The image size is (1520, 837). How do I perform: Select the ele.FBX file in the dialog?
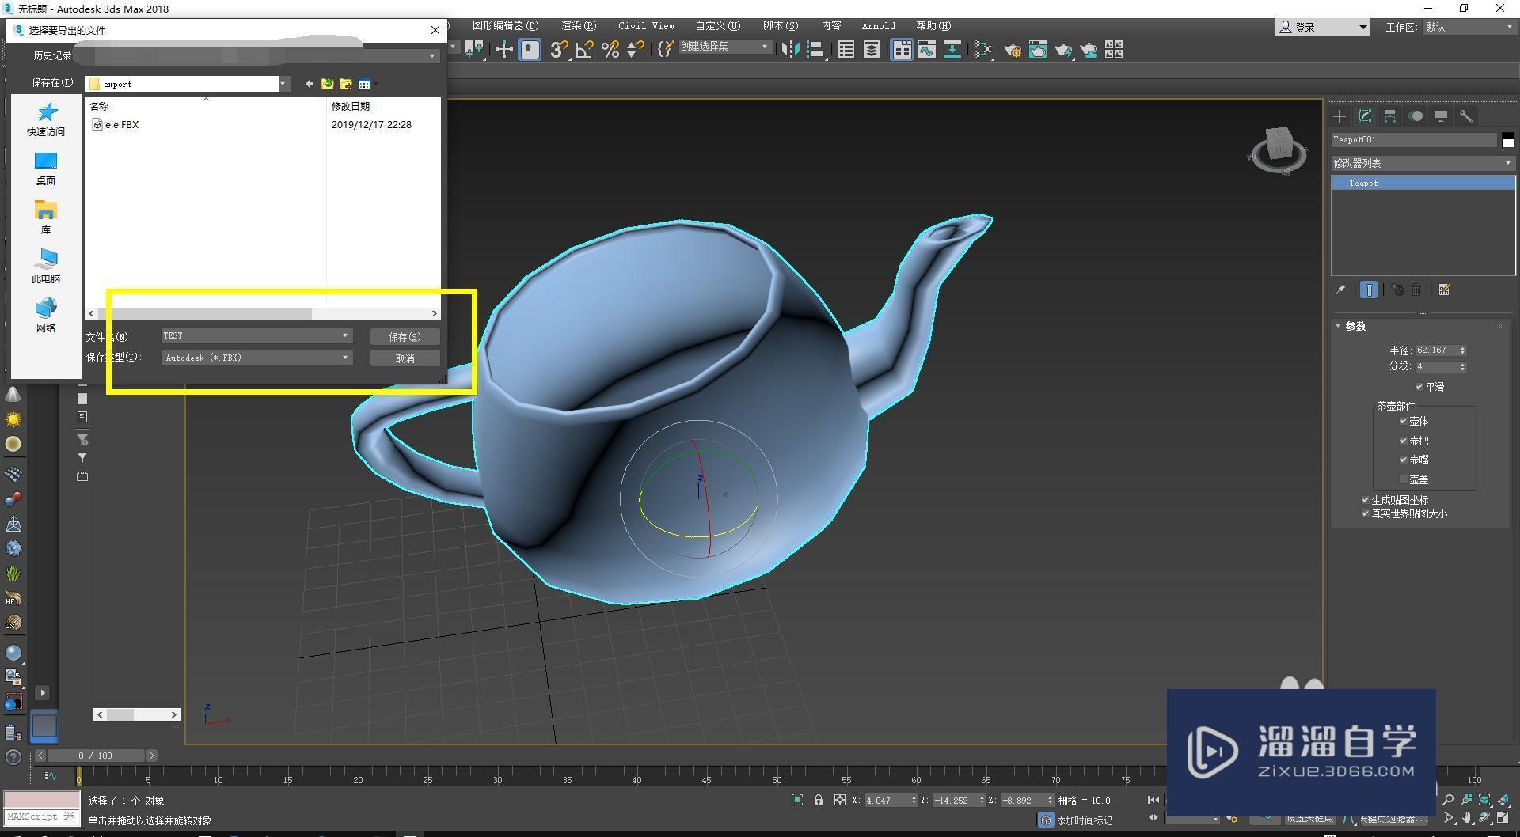coord(120,124)
